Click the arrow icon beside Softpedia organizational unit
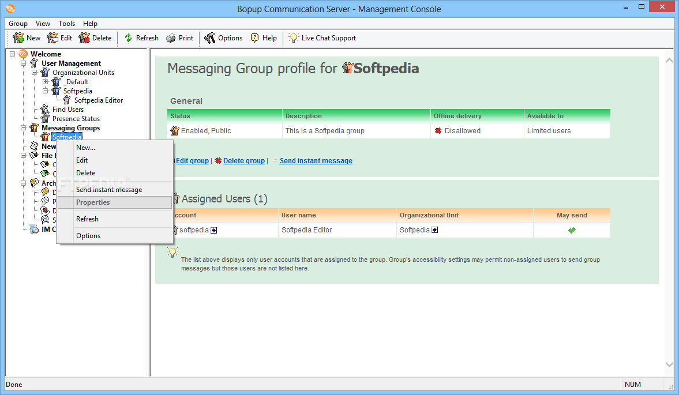Screen dimensions: 679x395 click(x=435, y=230)
